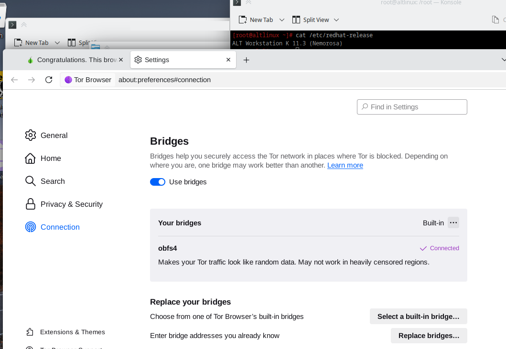The height and width of the screenshot is (349, 506).
Task: Click New Tab in the right Konsole window
Action: [x=256, y=20]
